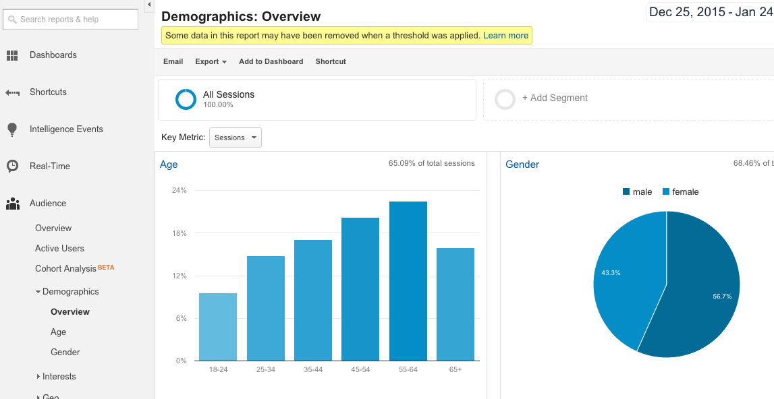Open the Dashboards section via its grid icon
Viewport: 774px width, 399px height.
coord(12,55)
